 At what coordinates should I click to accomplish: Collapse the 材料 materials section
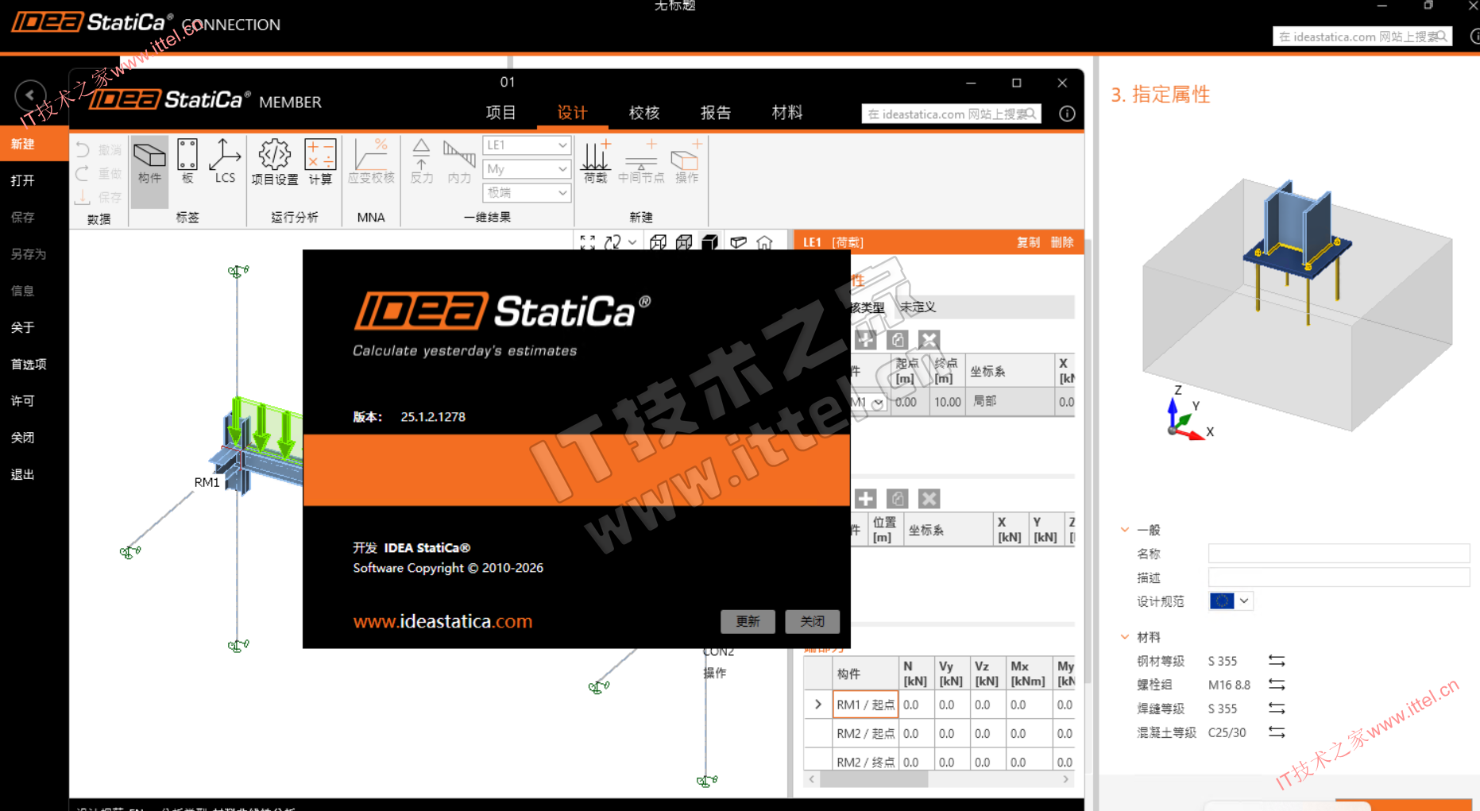pos(1125,637)
